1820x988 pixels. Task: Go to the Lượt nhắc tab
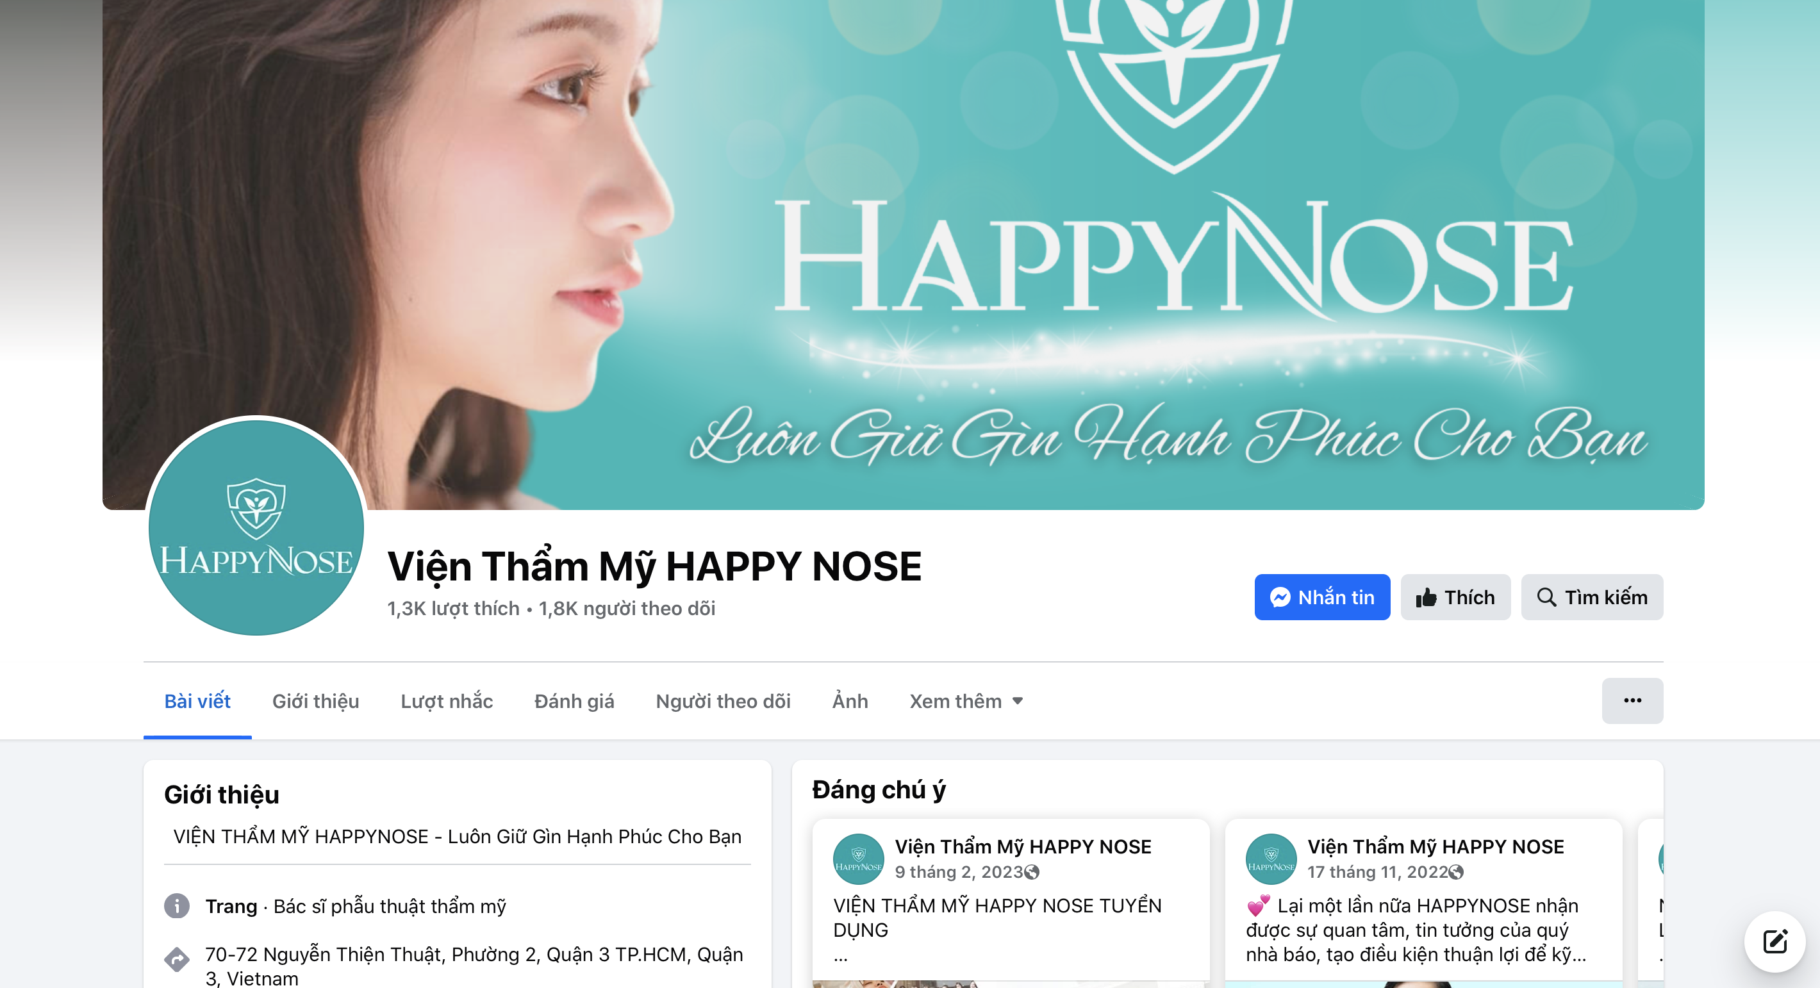447,702
